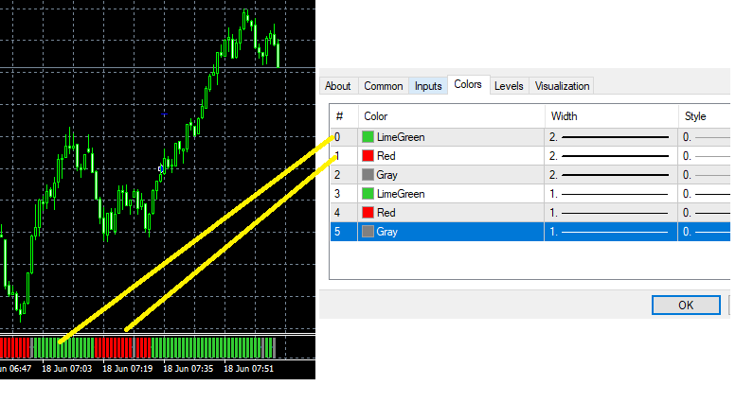Screen dimensions: 754x402
Task: Click the Red label in row 1
Action: pyautogui.click(x=386, y=156)
